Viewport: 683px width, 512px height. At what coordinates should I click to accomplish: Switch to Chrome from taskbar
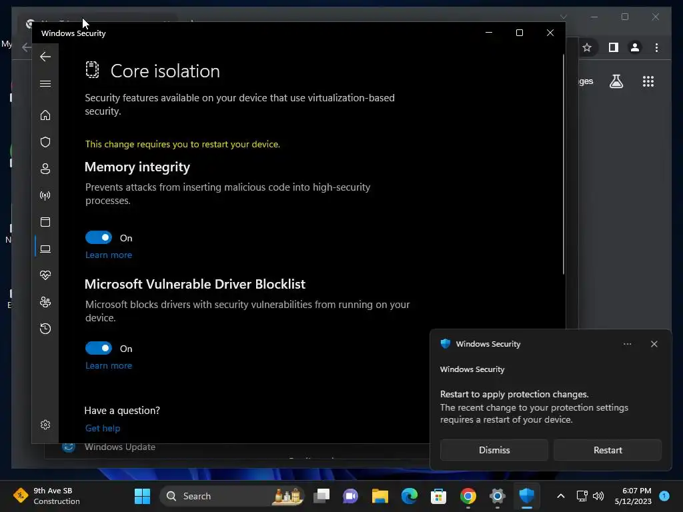point(468,496)
